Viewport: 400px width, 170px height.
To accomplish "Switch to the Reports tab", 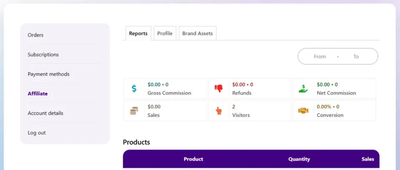I will [138, 33].
